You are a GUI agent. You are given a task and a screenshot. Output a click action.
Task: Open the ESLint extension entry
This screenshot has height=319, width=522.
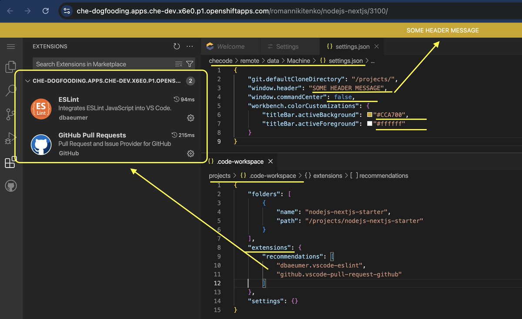(110, 109)
